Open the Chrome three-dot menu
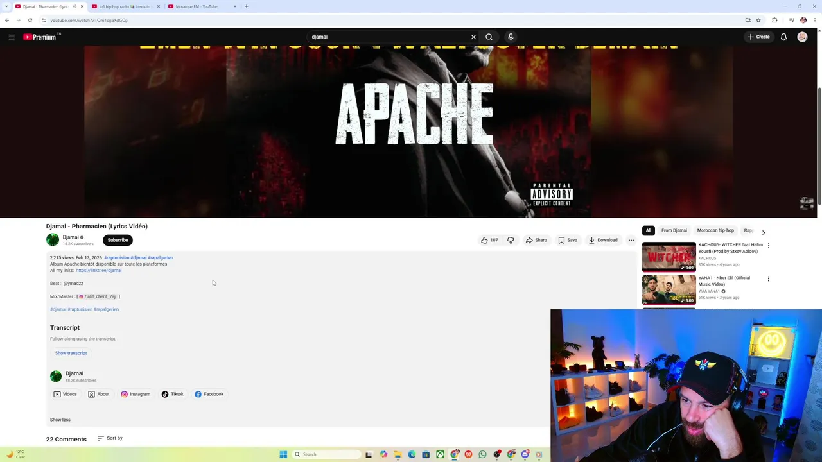Screen dimensions: 822x462 tap(815, 20)
